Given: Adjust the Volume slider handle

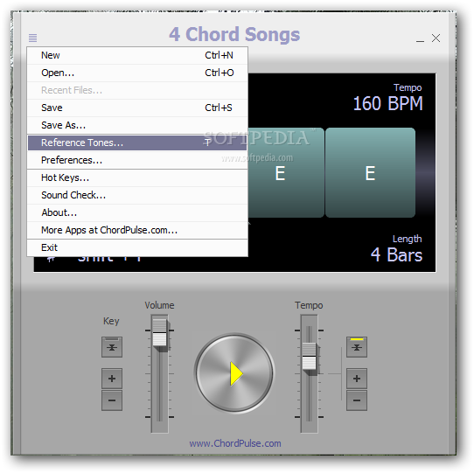Looking at the screenshot, I should 160,332.
